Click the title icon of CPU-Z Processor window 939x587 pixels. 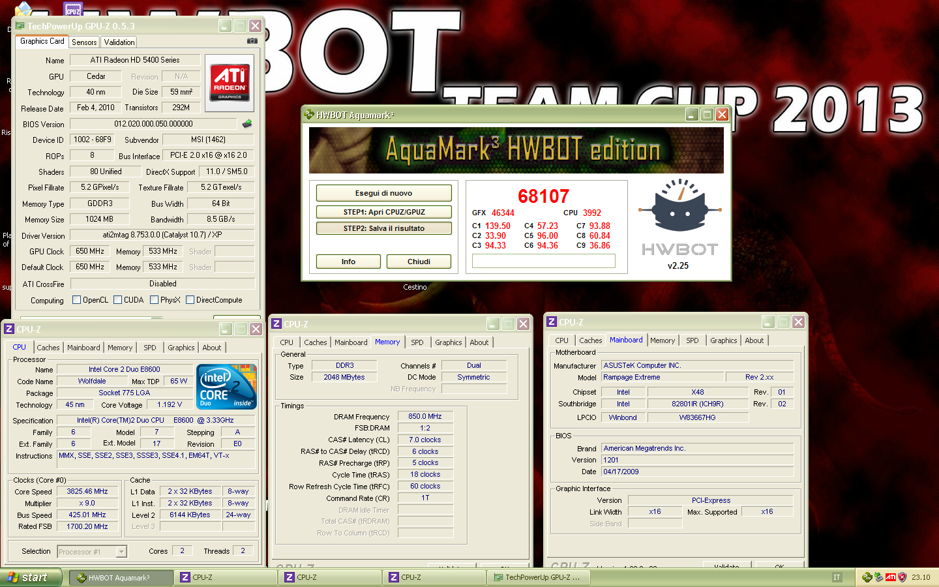point(9,329)
